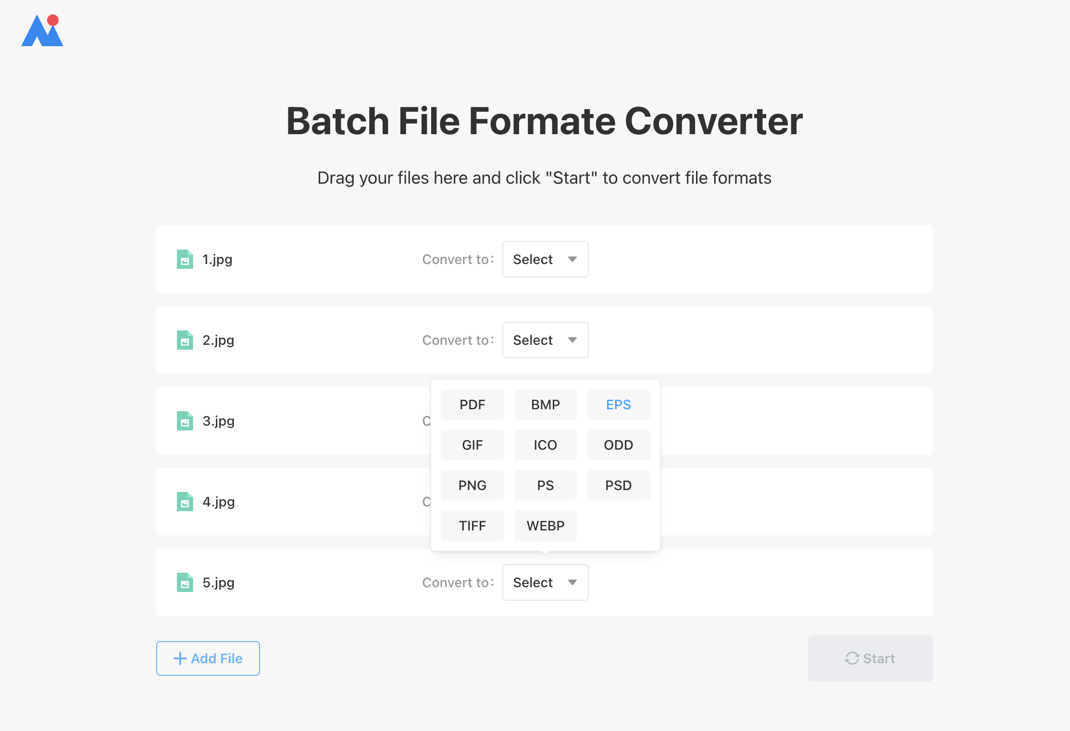The height and width of the screenshot is (731, 1070).
Task: Select ICO in the format popup
Action: coord(545,445)
